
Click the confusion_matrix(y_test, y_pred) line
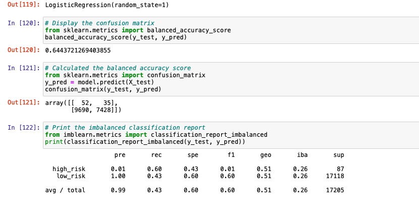103,89
